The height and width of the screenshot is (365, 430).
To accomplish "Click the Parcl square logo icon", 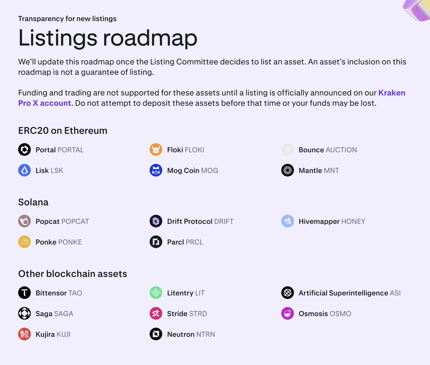I will tap(156, 242).
